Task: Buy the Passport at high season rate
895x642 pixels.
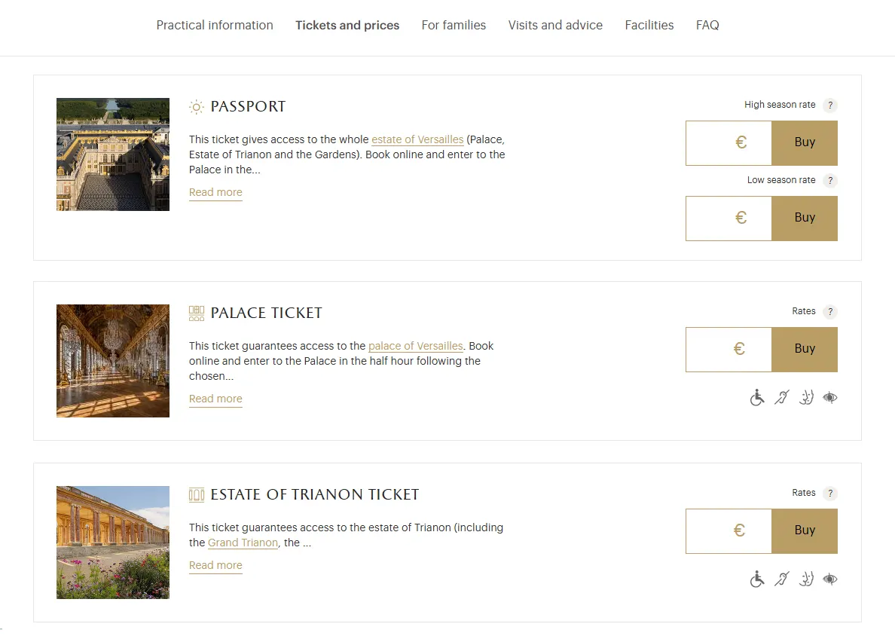Action: tap(805, 143)
